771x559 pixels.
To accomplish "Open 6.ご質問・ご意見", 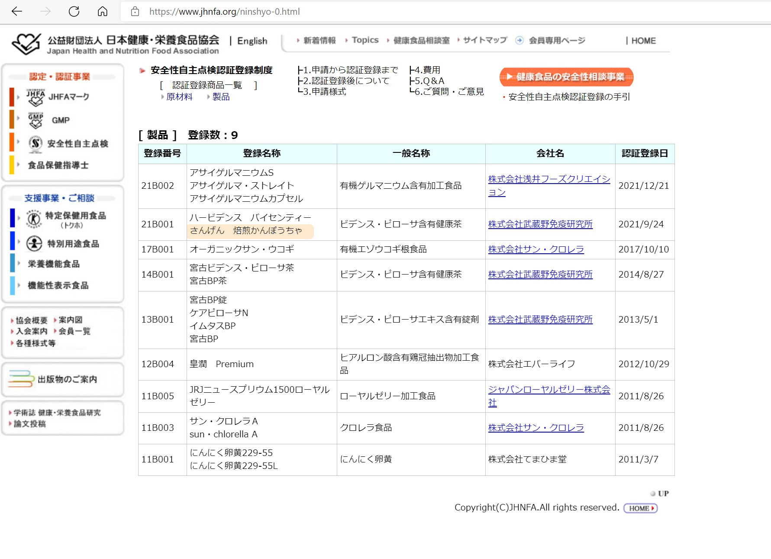I will click(x=449, y=92).
